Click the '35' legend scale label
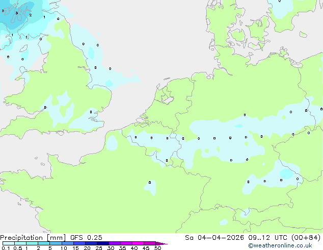The height and width of the screenshot is (250, 323). pyautogui.click(x=123, y=248)
